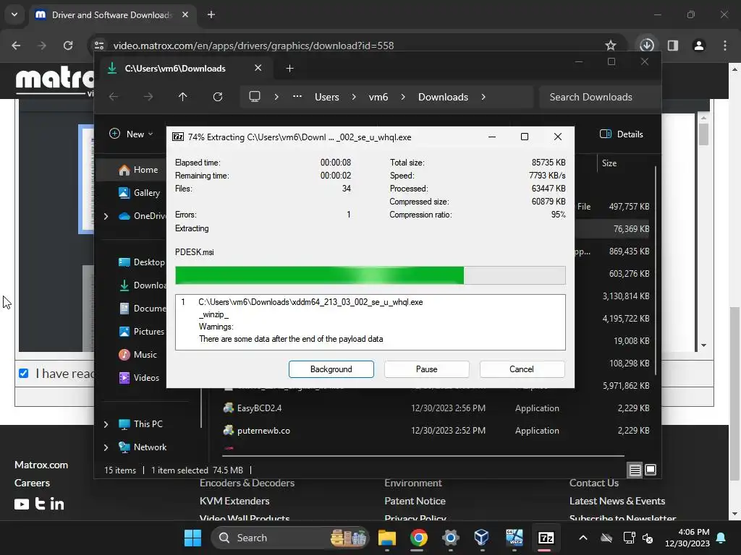This screenshot has height=555, width=741.
Task: Close the Downloads Explorer tab
Action: pyautogui.click(x=258, y=68)
